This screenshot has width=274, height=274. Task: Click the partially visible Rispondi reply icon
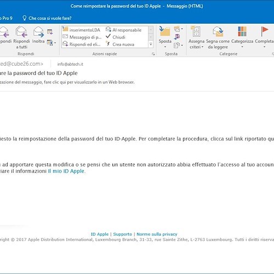(x=4, y=32)
